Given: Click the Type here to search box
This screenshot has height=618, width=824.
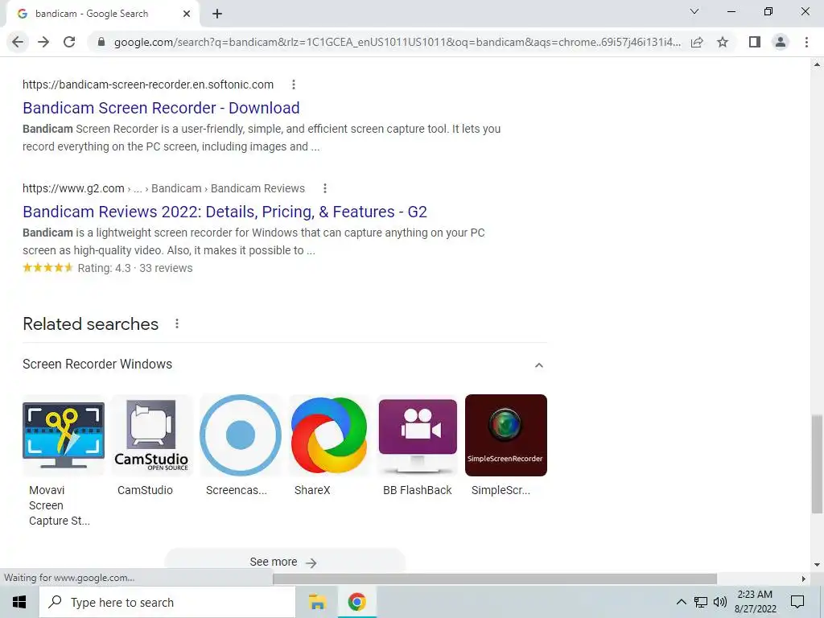Looking at the screenshot, I should tap(167, 602).
